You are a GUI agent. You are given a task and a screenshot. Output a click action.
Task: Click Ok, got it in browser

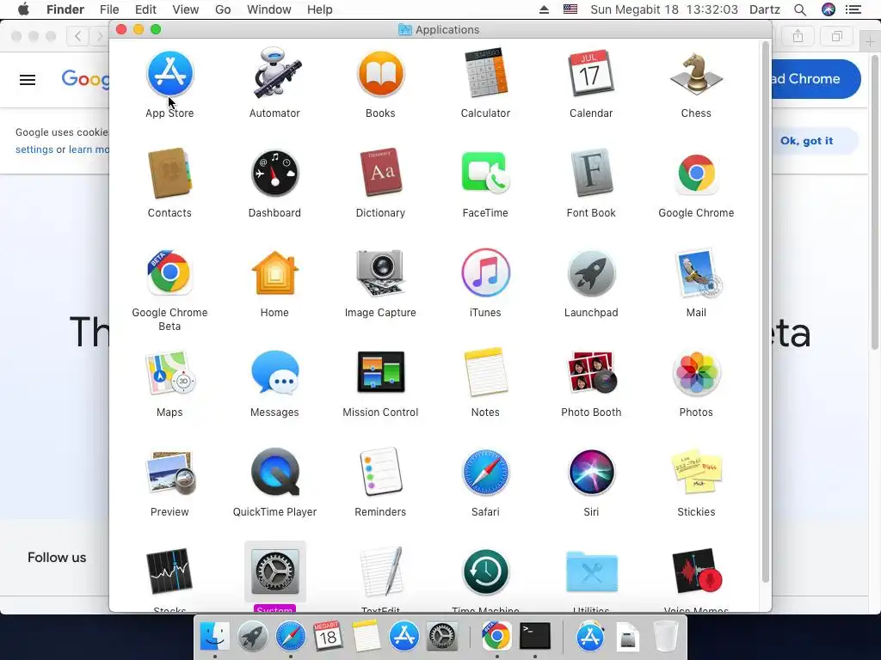[x=807, y=141]
